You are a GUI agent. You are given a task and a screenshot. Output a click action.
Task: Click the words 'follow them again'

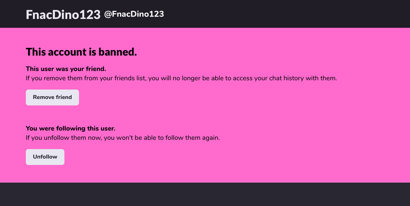(x=193, y=138)
